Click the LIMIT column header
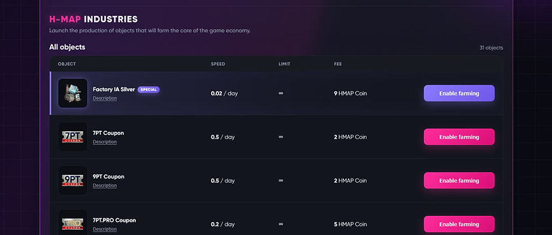 point(284,64)
